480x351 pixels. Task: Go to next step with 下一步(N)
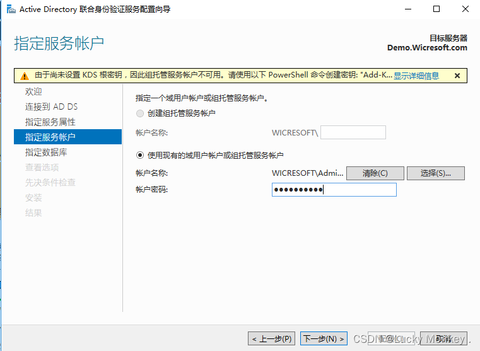tap(324, 338)
